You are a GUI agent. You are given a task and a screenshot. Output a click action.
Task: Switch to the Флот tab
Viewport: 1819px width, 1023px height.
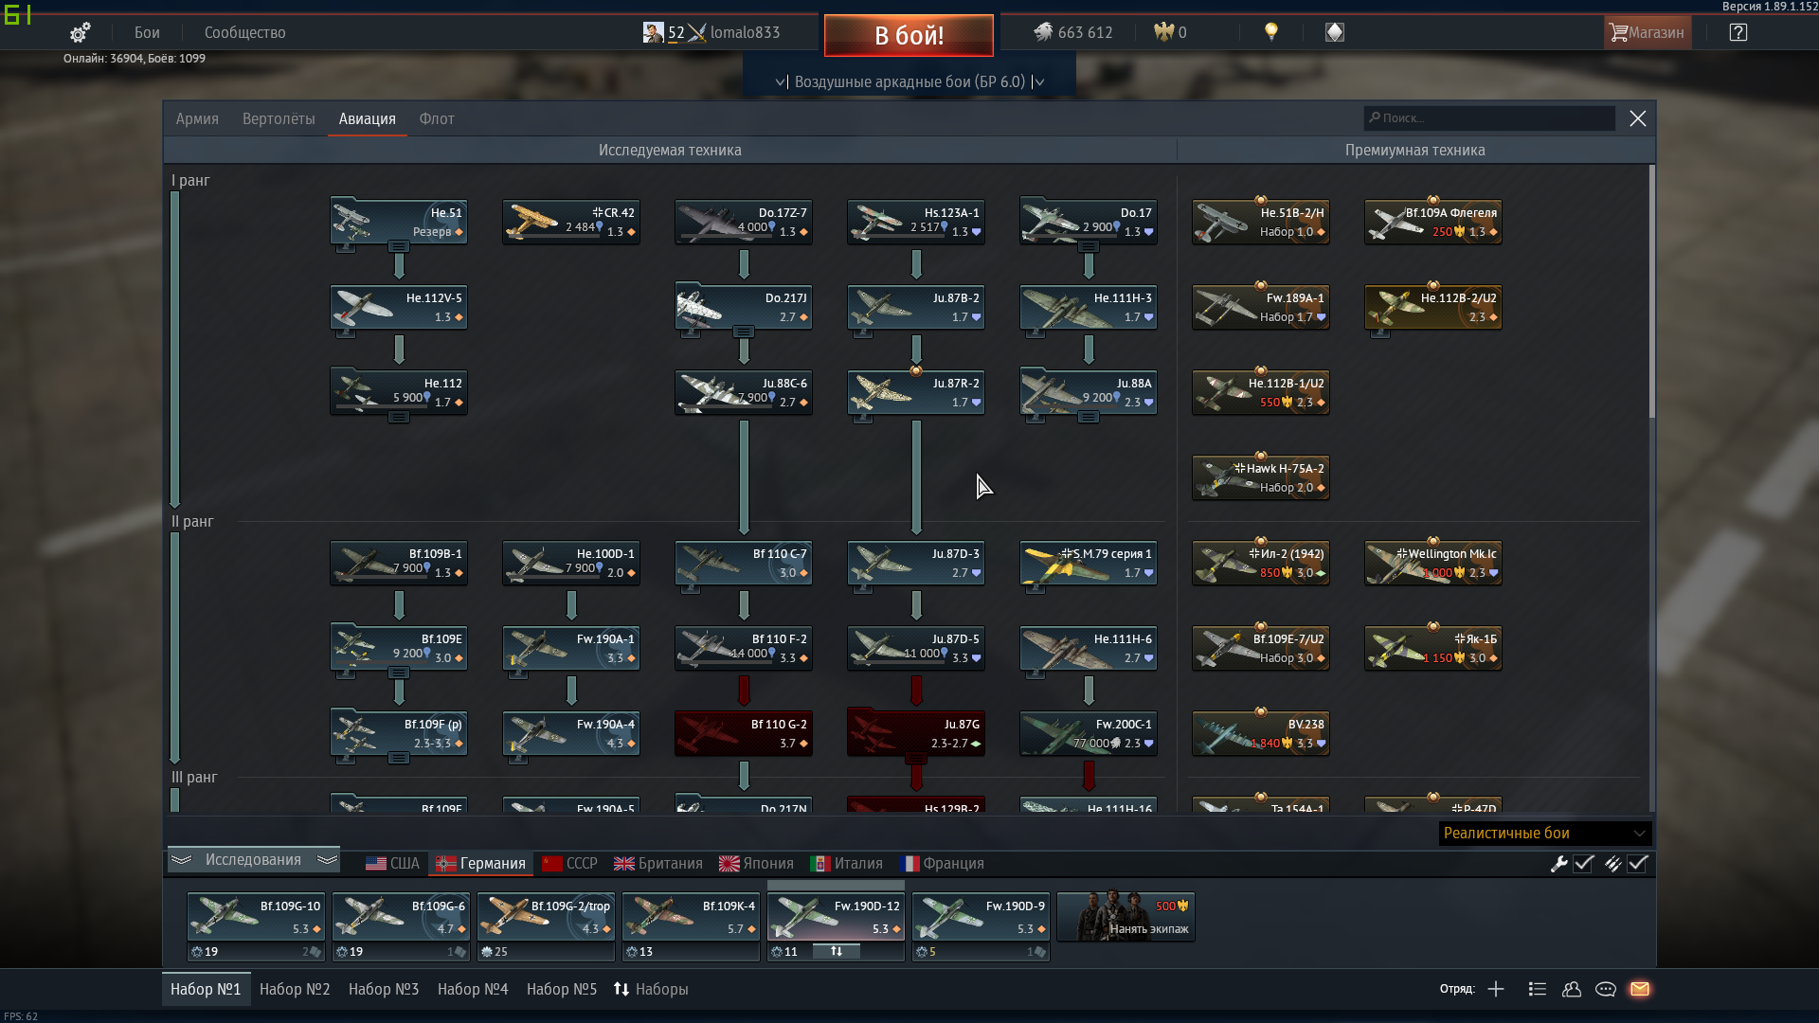(437, 118)
